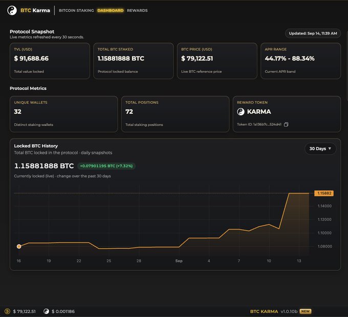Click the Total staking positions caption
The height and width of the screenshot is (317, 348).
click(144, 125)
